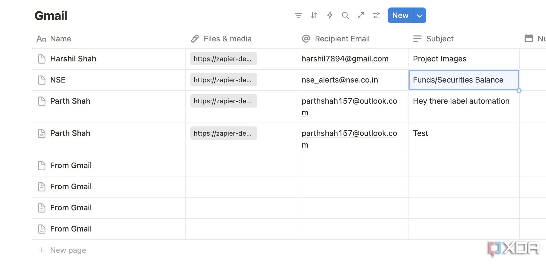
Task: Select the second From Gmail name cell
Action: point(109,187)
